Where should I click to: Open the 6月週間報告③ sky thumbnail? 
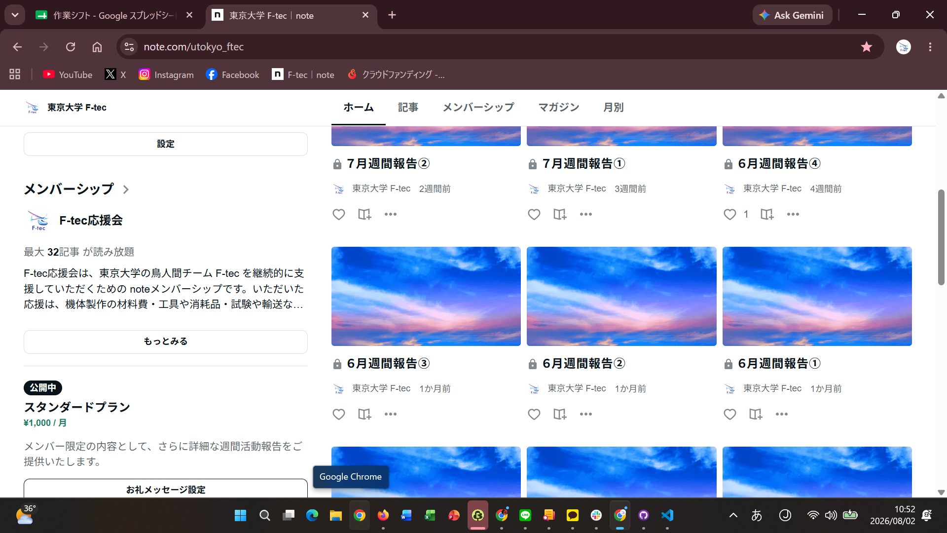(426, 296)
